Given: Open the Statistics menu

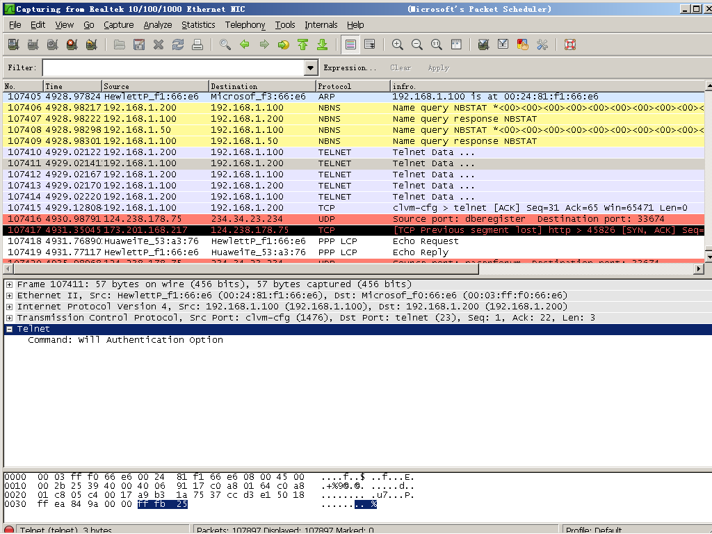Looking at the screenshot, I should coord(198,25).
